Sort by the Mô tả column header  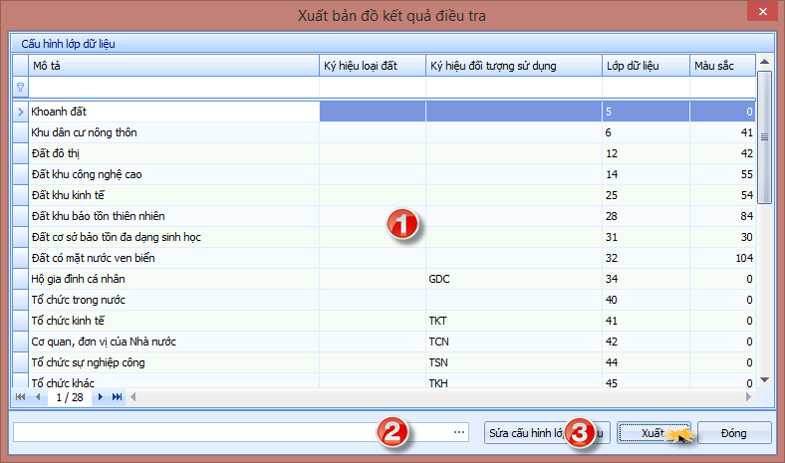tap(169, 66)
